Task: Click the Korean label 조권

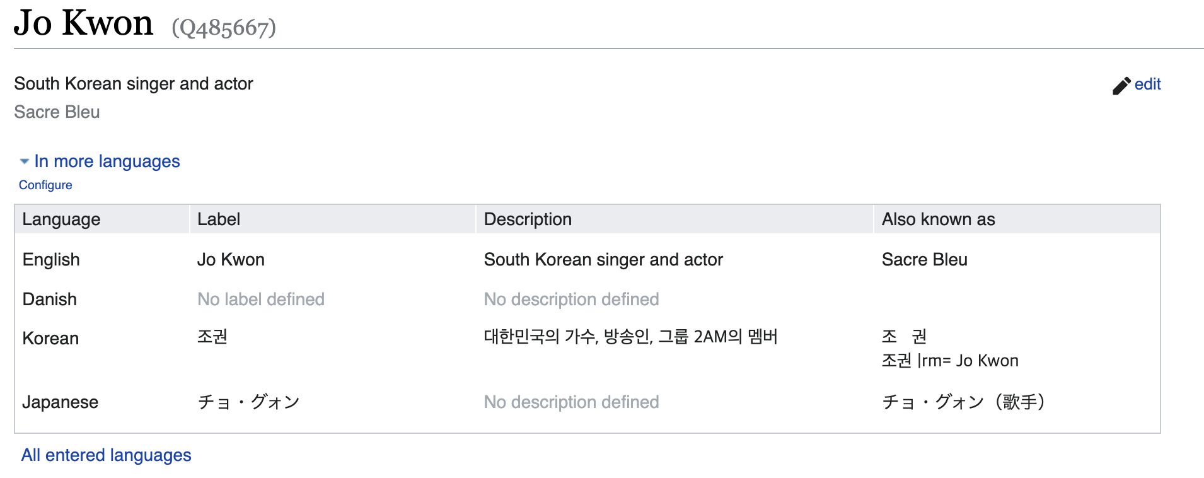Action: click(212, 337)
